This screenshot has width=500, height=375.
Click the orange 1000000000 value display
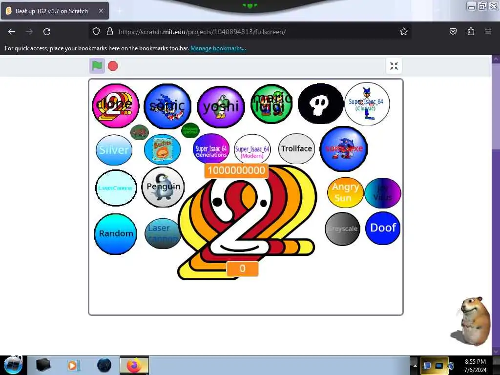tap(236, 170)
